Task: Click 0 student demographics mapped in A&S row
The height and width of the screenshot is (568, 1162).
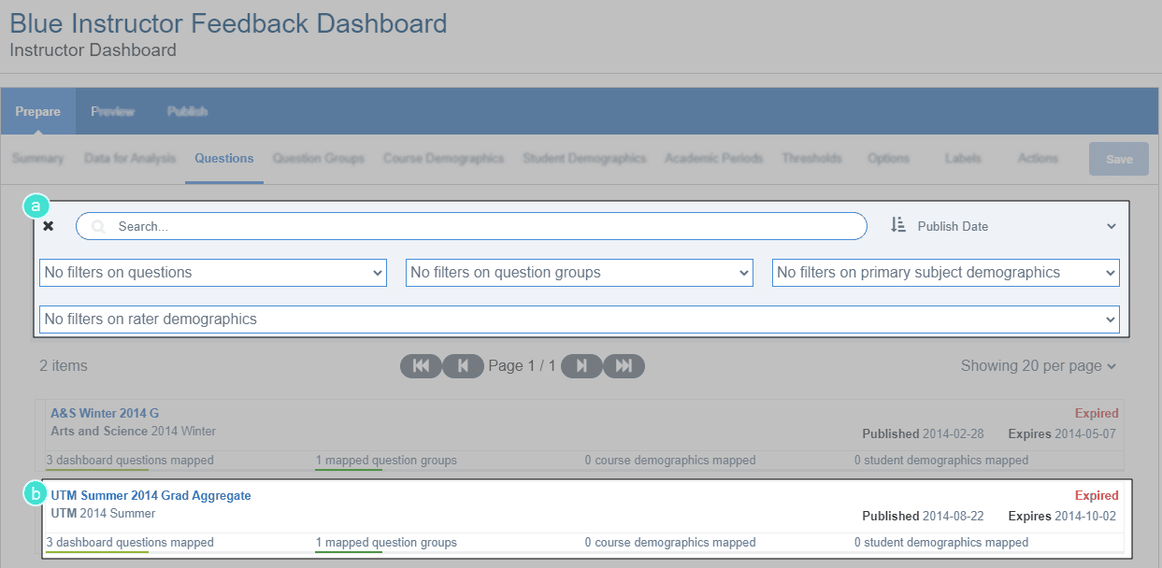Action: [x=941, y=461]
